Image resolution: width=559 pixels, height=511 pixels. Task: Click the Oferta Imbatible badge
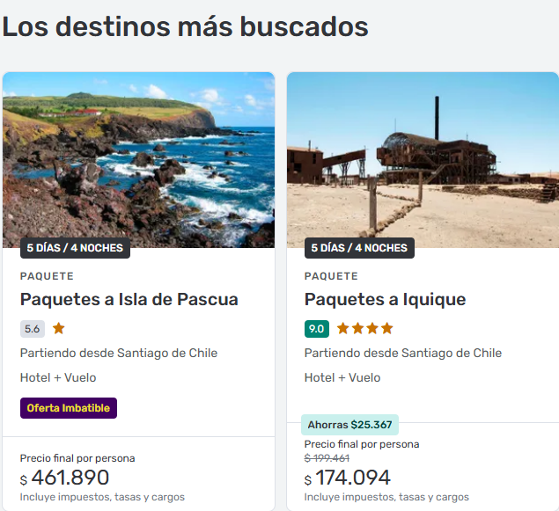[69, 408]
